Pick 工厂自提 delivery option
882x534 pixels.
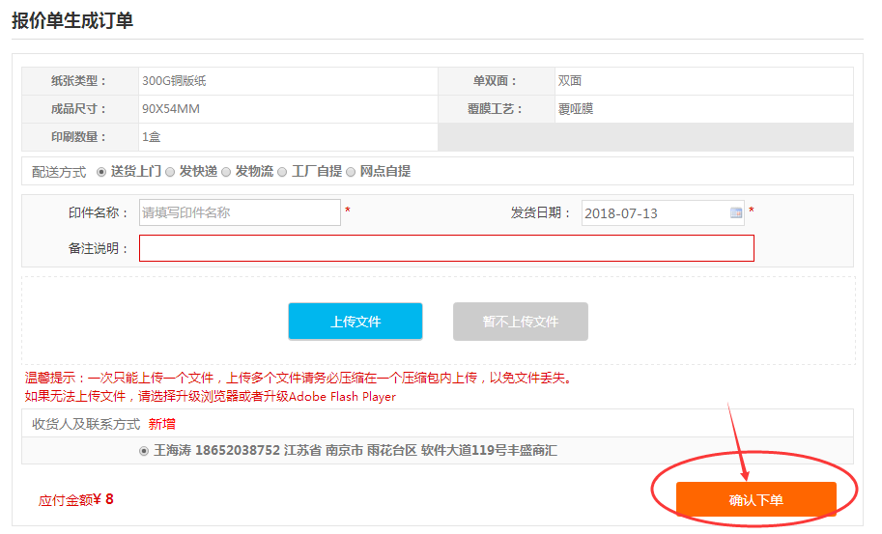click(283, 172)
